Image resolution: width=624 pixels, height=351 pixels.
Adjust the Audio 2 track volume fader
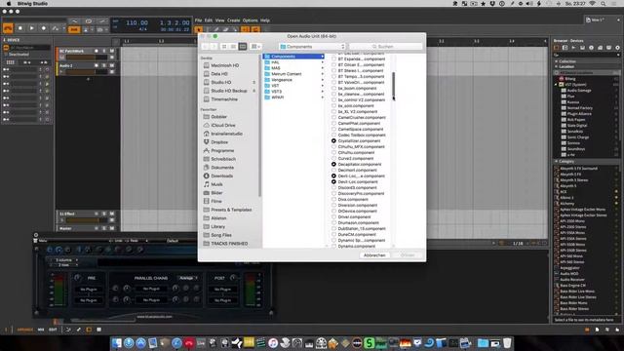click(87, 72)
